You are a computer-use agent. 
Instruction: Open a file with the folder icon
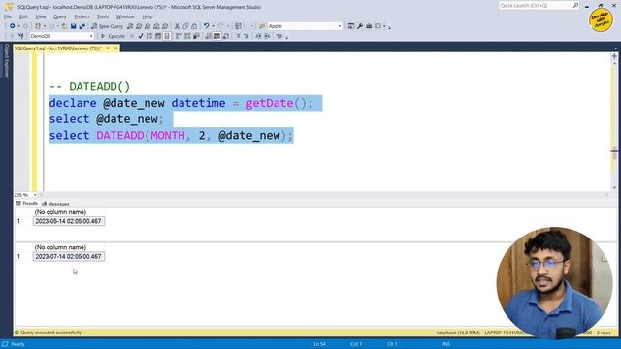pyautogui.click(x=64, y=26)
